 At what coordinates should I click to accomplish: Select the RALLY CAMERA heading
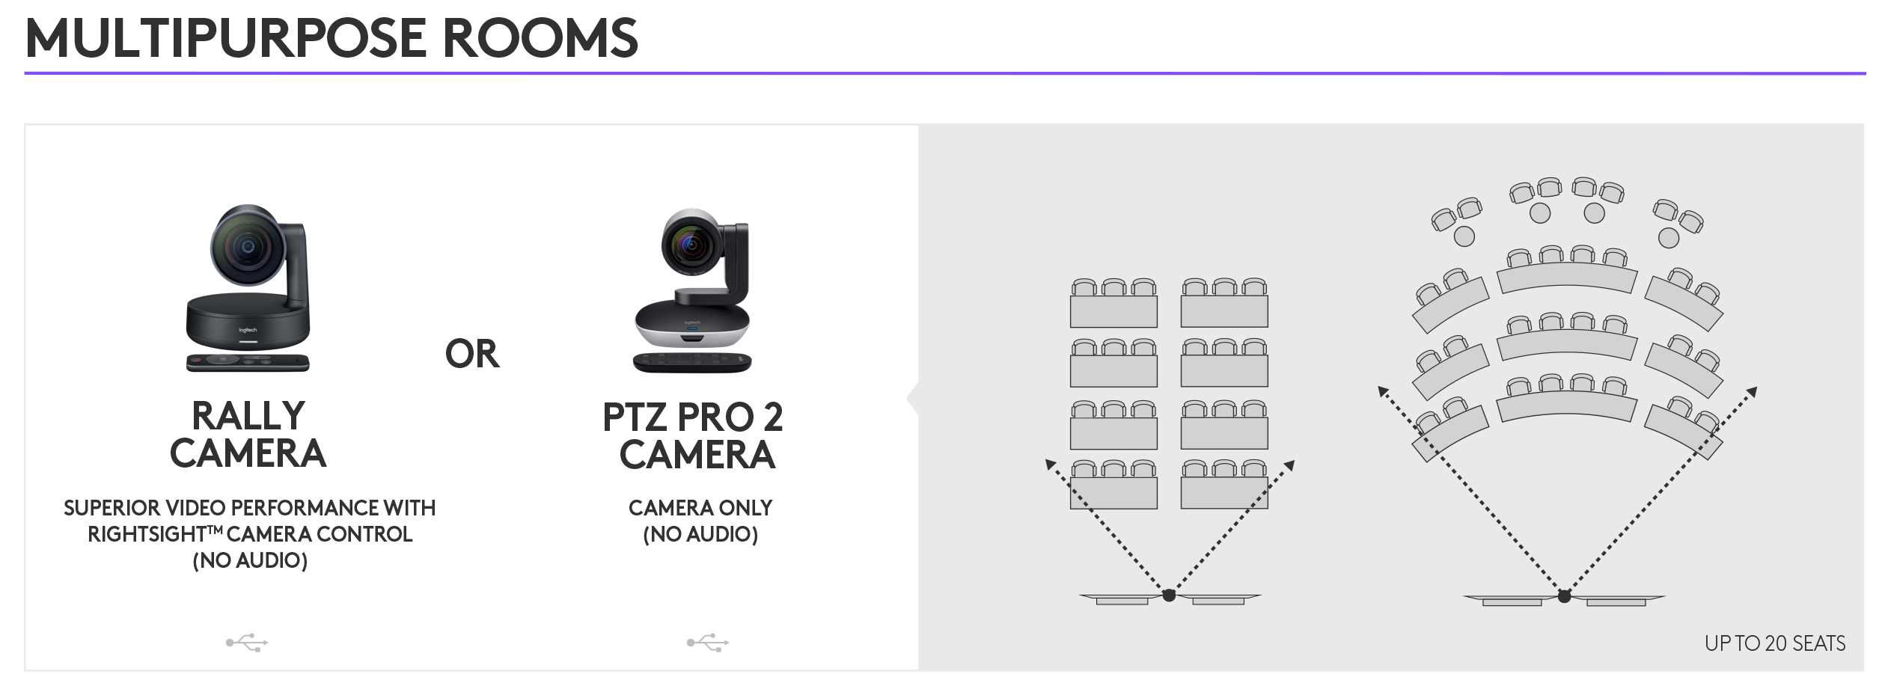248,435
